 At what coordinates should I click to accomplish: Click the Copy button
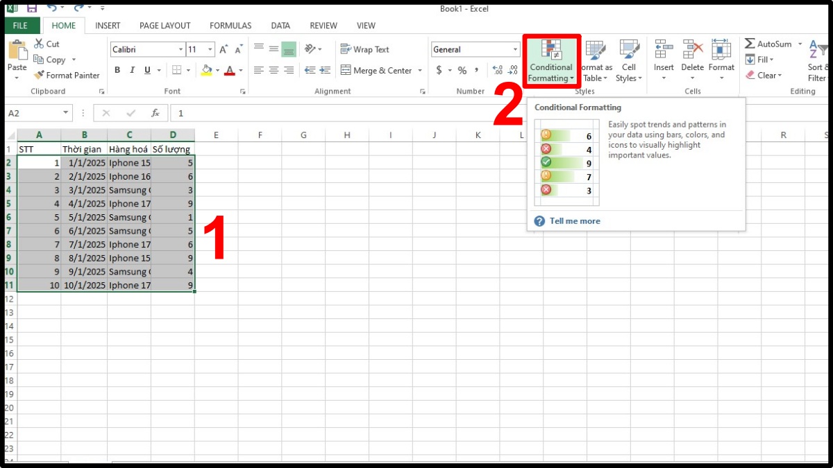51,60
